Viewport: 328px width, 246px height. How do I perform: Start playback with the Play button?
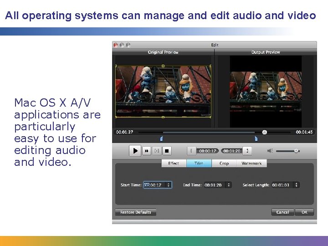pyautogui.click(x=135, y=151)
